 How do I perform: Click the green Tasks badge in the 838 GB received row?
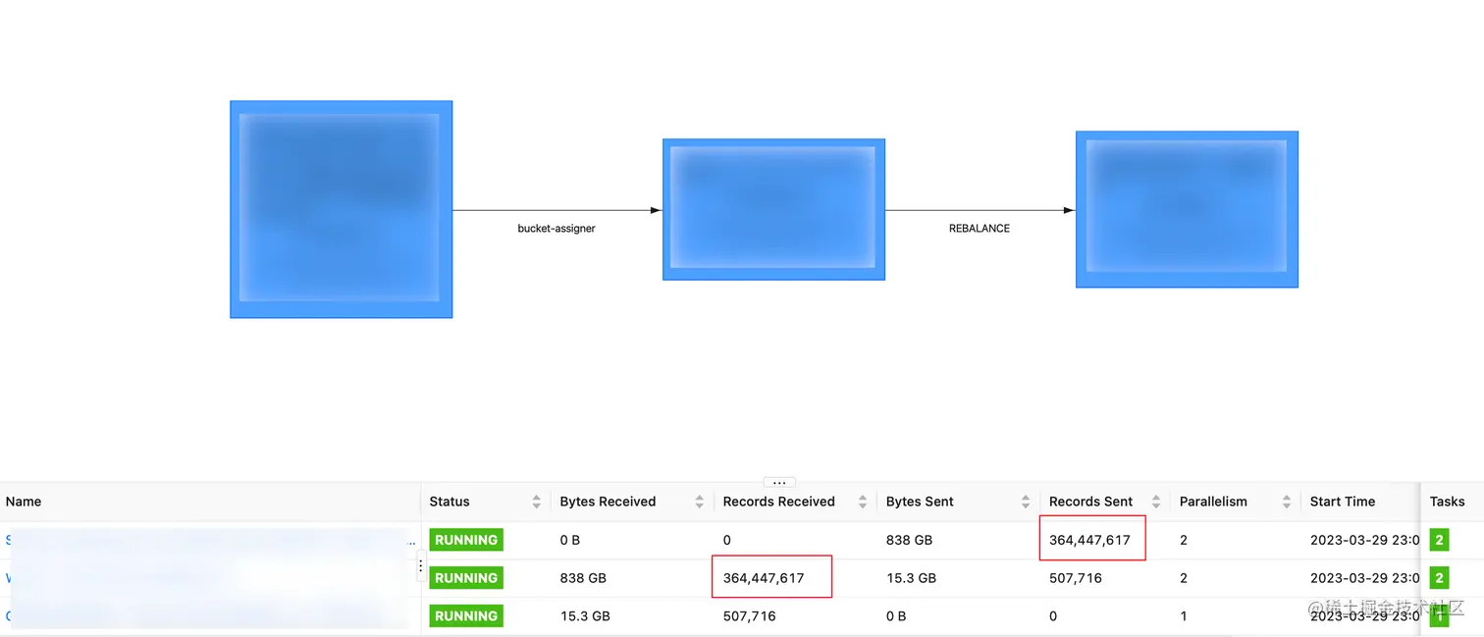pos(1439,578)
